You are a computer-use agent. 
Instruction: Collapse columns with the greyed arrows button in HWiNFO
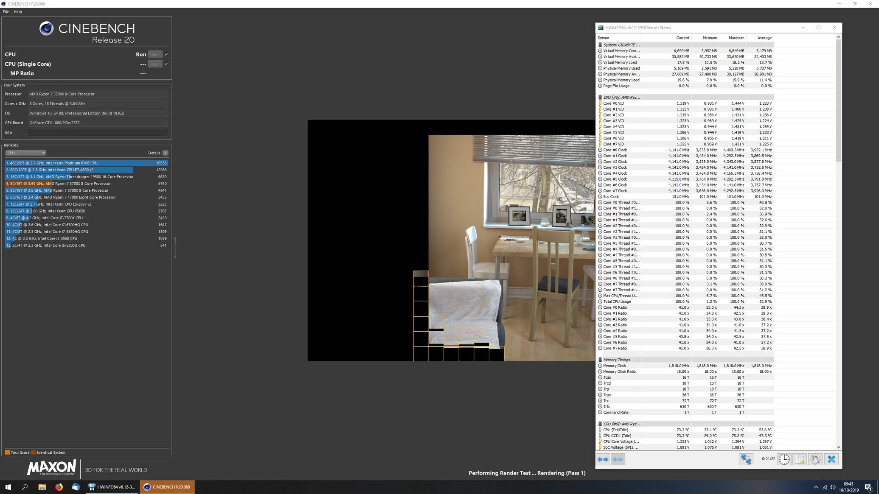pos(618,459)
